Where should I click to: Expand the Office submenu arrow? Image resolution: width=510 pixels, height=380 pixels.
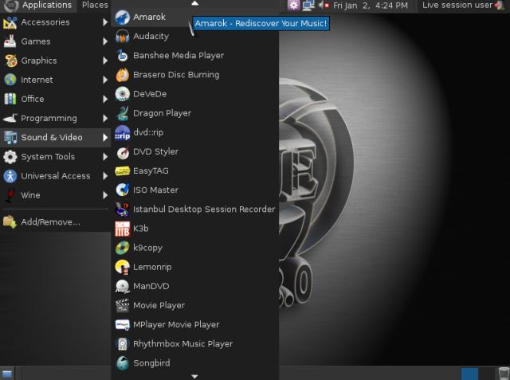tap(105, 99)
